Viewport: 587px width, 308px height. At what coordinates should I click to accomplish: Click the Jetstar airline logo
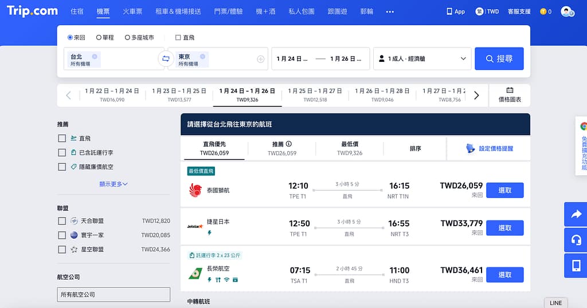[x=195, y=226]
